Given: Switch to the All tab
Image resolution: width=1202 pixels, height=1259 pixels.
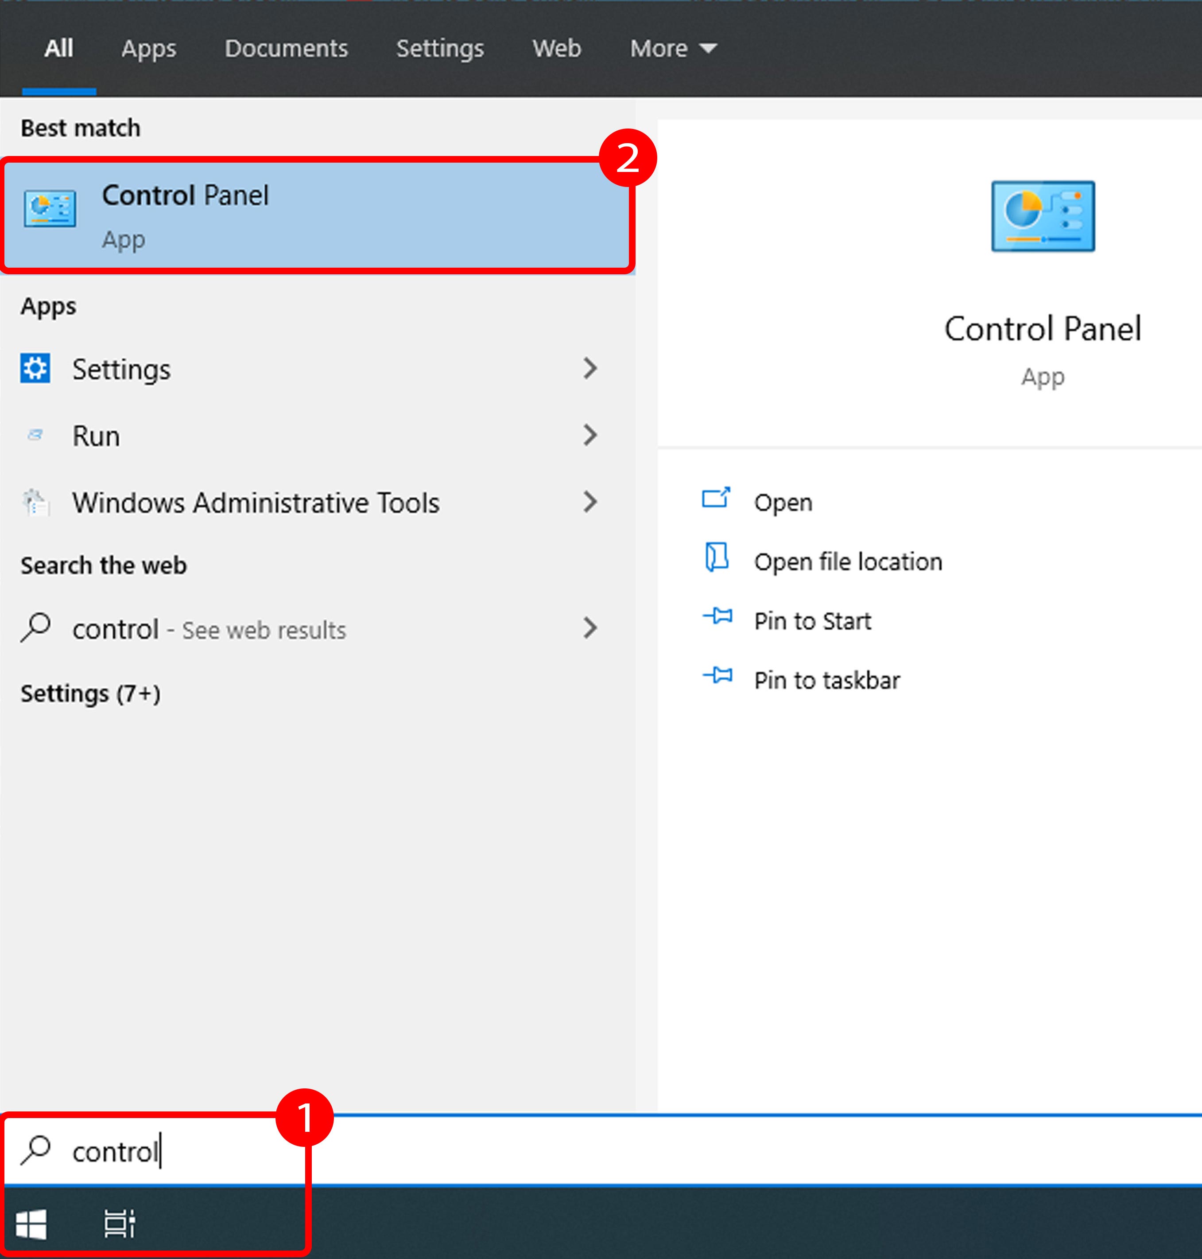Looking at the screenshot, I should (x=58, y=49).
